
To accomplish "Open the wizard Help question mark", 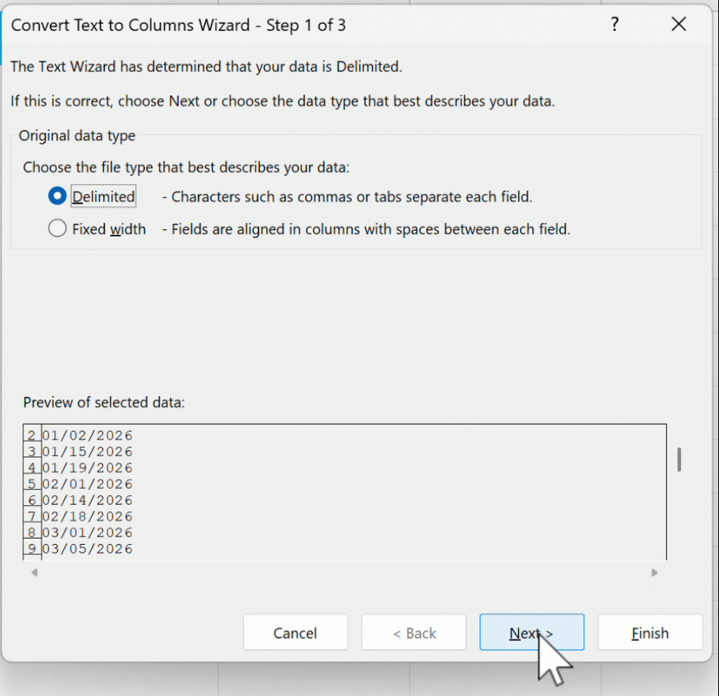I will (614, 25).
